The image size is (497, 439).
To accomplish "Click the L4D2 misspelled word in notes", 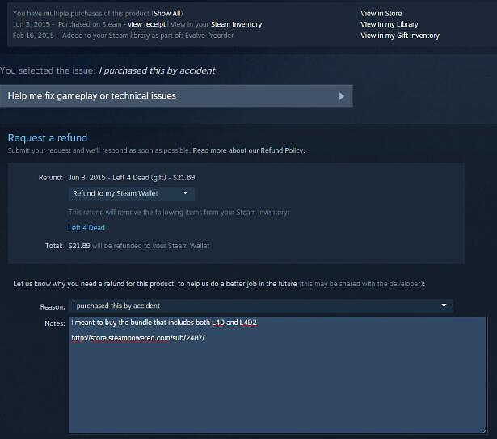I will pyautogui.click(x=248, y=323).
